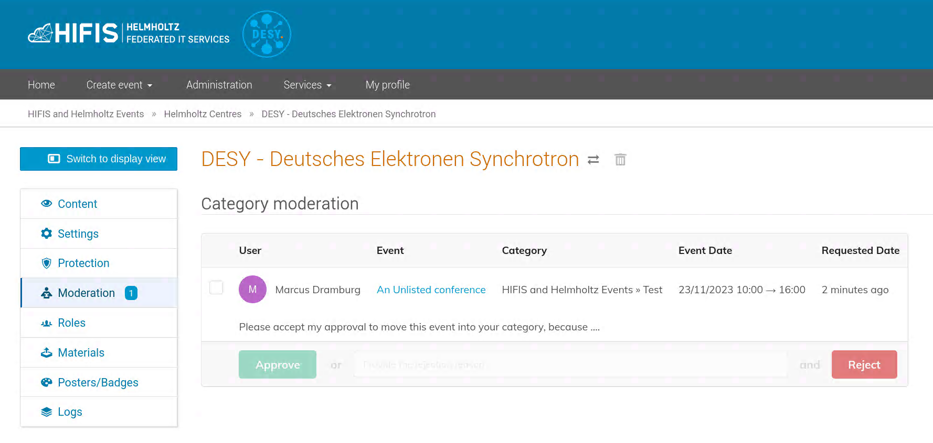Click the Content eye icon

(47, 203)
